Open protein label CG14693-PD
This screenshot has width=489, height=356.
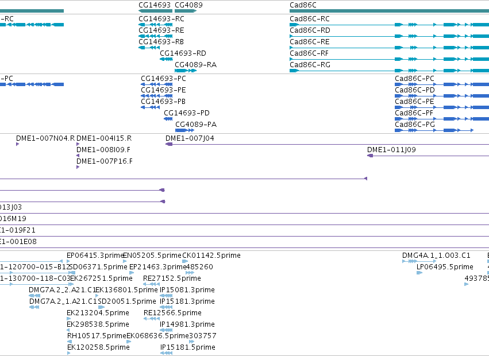coord(187,113)
